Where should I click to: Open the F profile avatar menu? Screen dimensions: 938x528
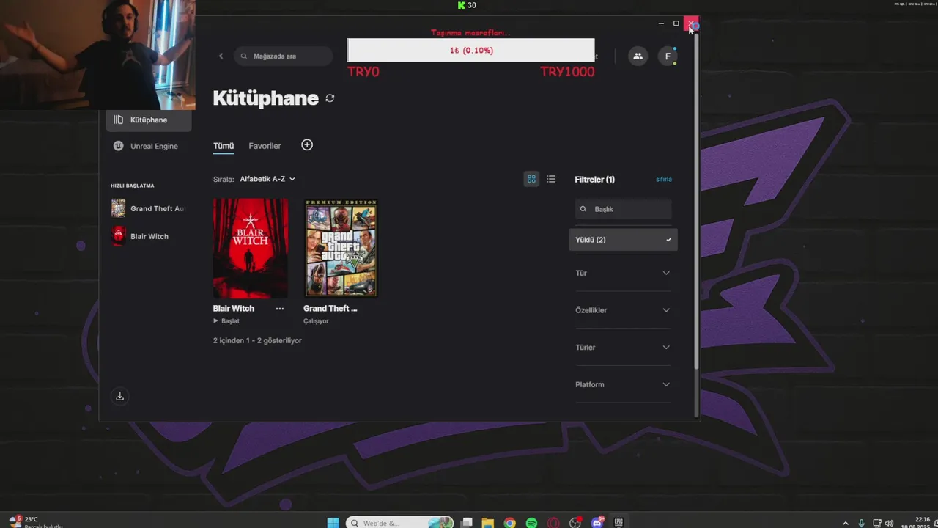click(668, 56)
